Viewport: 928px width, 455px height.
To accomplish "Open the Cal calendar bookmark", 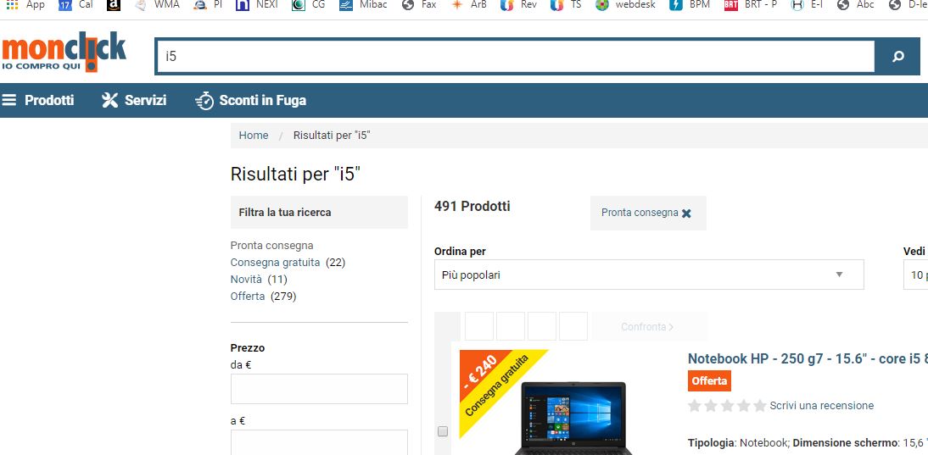I will click(x=75, y=5).
